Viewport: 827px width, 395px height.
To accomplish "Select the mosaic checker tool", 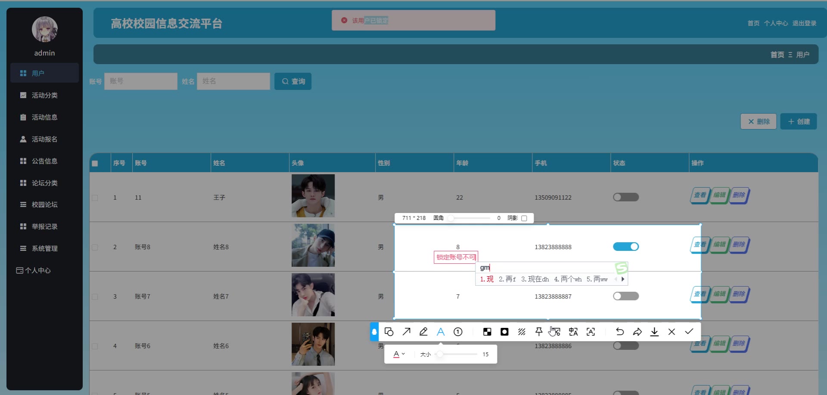I will point(487,332).
